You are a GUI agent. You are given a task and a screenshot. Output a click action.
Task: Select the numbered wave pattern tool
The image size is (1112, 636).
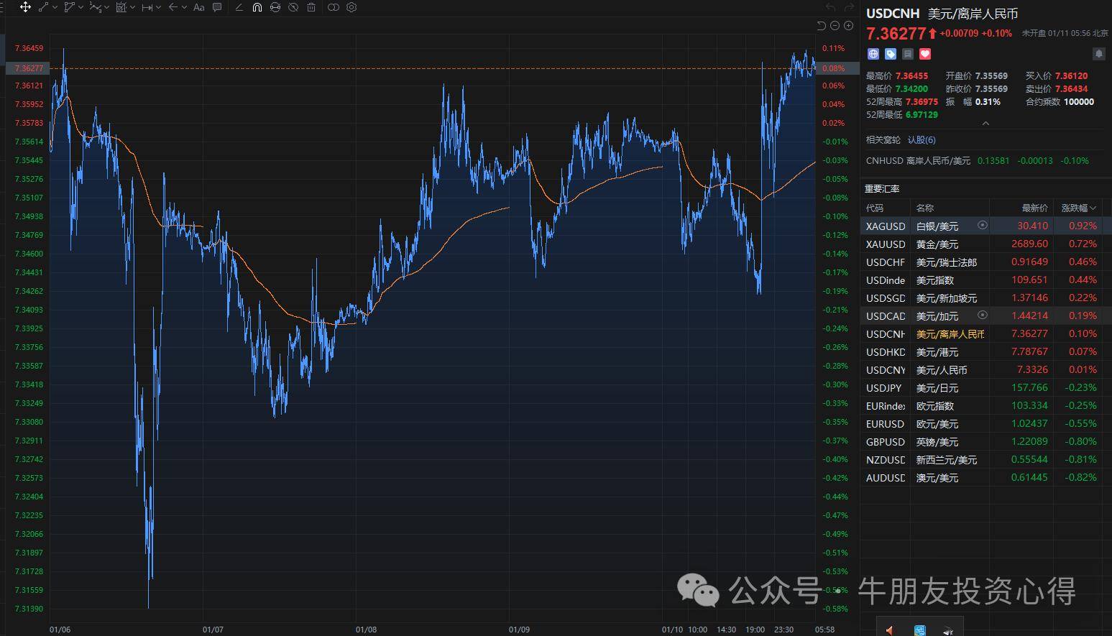click(x=96, y=7)
